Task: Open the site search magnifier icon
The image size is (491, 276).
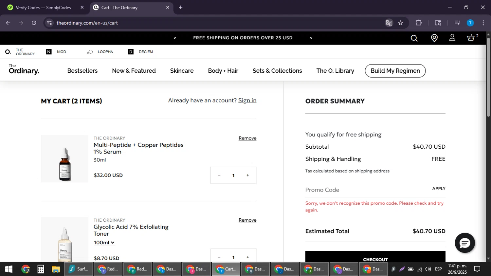Action: click(414, 38)
